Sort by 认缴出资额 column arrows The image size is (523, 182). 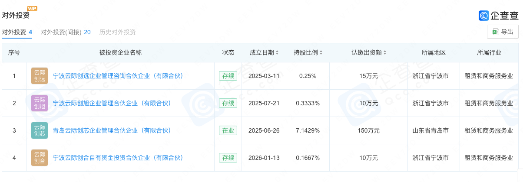coord(385,53)
